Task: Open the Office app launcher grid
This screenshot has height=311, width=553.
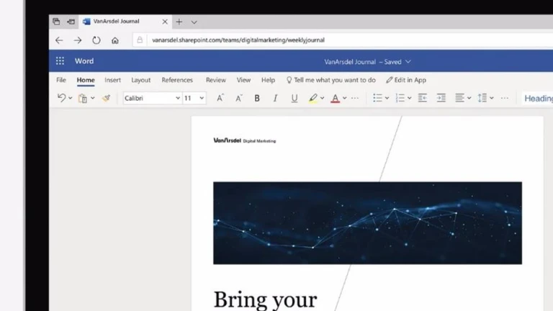Action: click(60, 61)
